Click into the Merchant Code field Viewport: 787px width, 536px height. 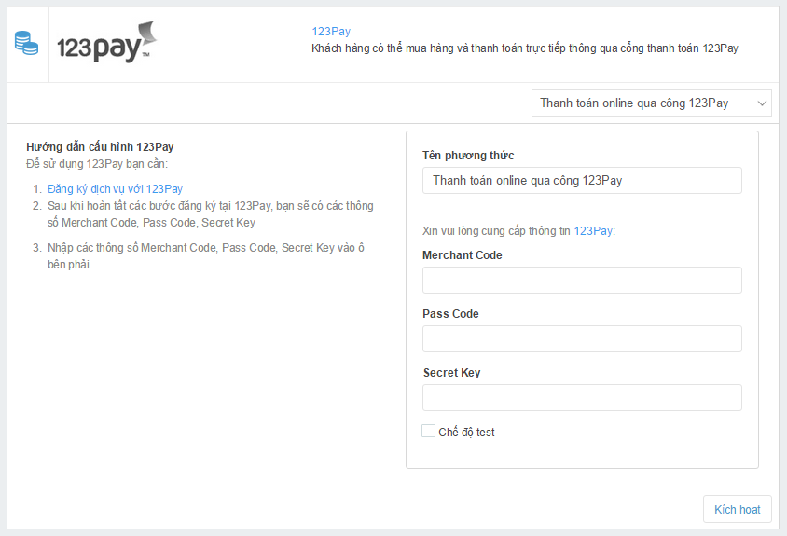coord(582,280)
